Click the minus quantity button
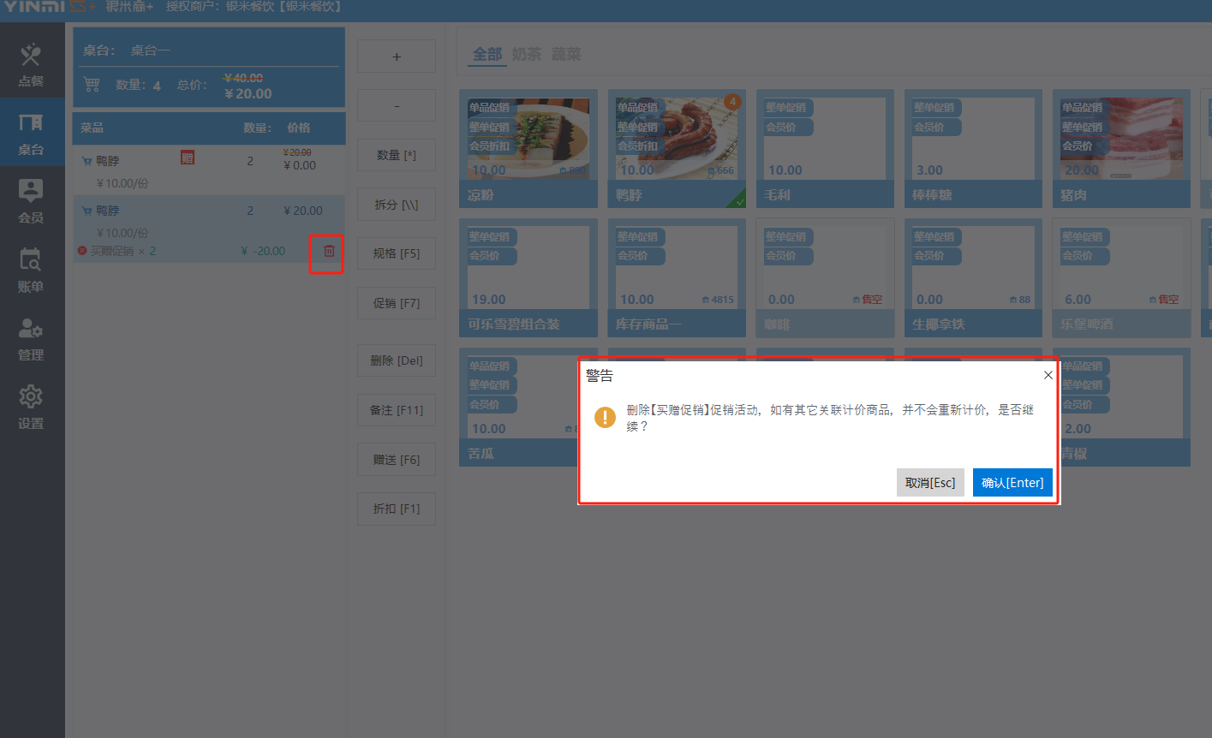Viewport: 1212px width, 738px height. (396, 106)
